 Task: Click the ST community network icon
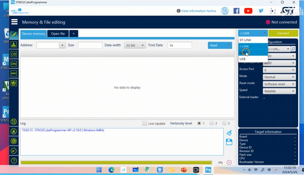tap(273, 11)
